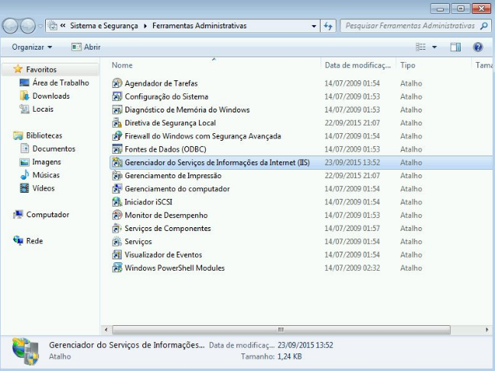Select Rede in navigation pane
The image size is (495, 371).
point(34,241)
